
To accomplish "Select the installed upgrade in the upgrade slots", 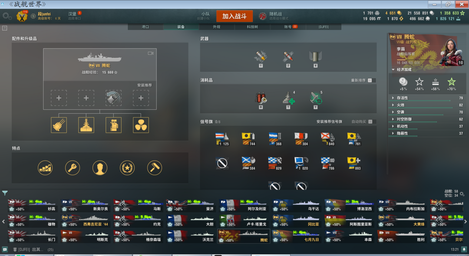I will (x=113, y=98).
